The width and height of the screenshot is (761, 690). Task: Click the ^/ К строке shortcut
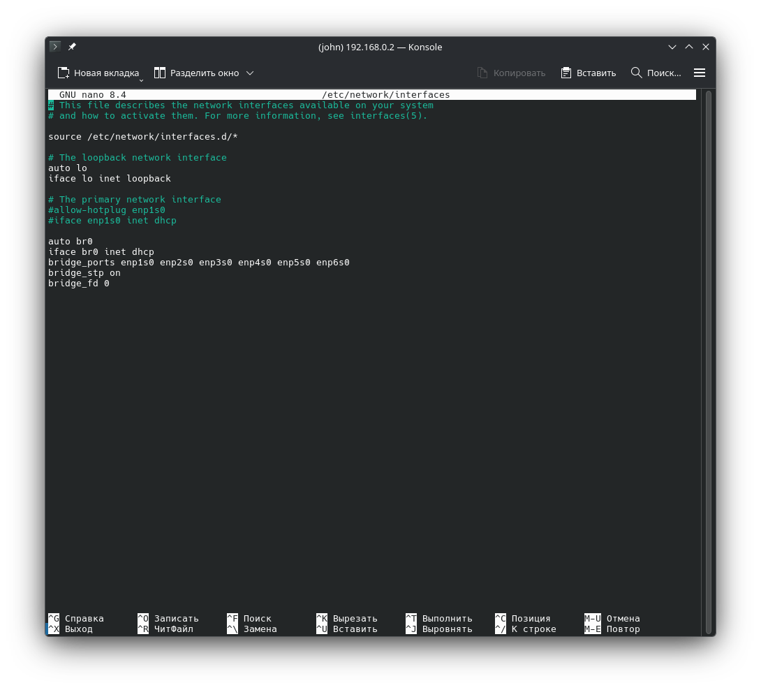tap(526, 629)
